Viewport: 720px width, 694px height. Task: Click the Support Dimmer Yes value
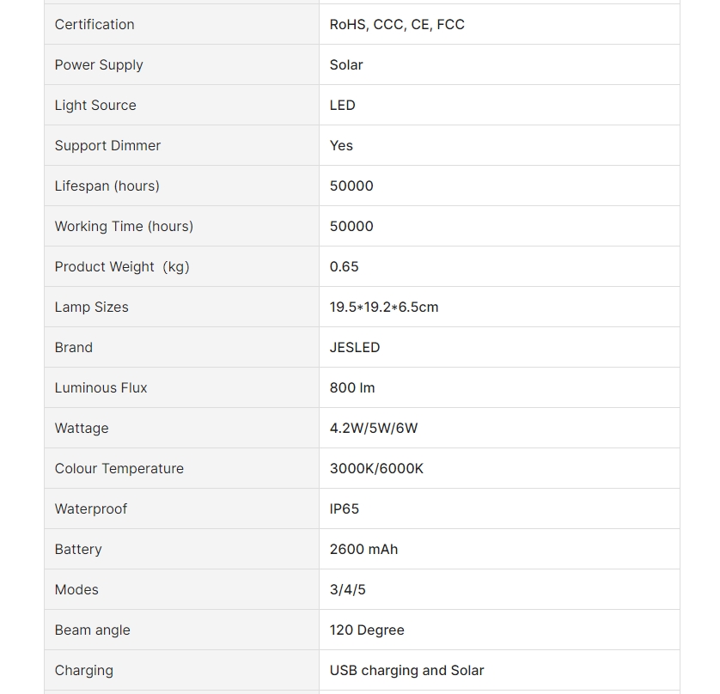341,145
